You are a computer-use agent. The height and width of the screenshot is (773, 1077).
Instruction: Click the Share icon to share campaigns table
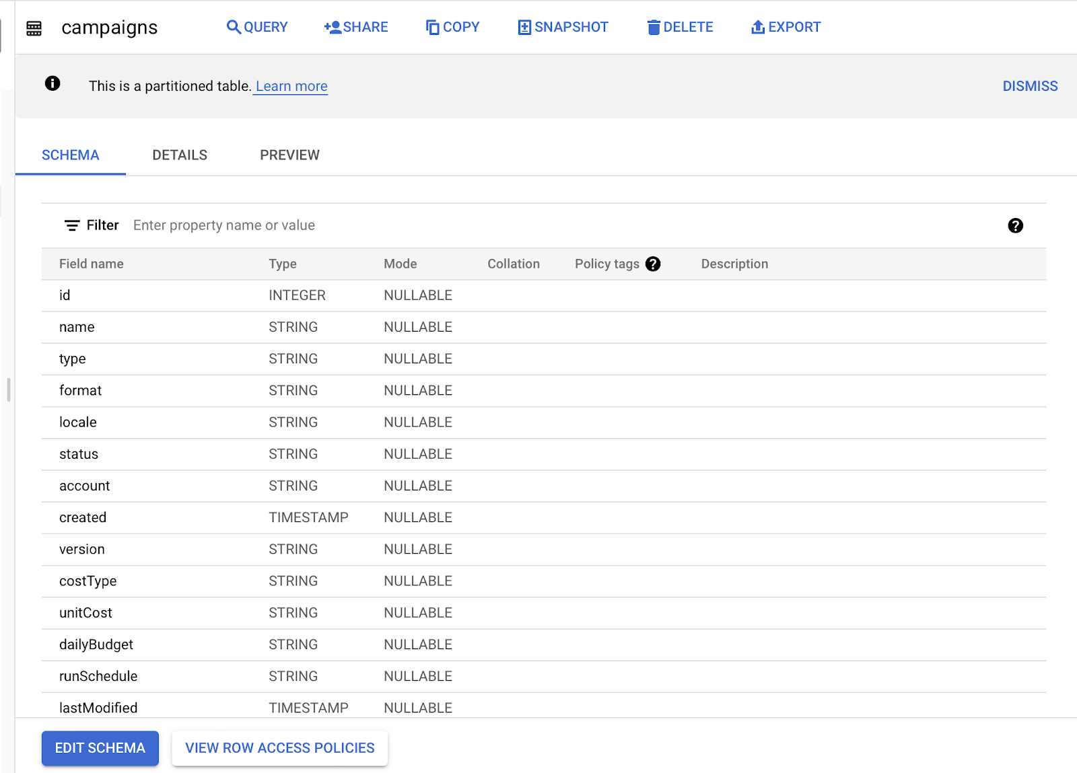coord(331,27)
